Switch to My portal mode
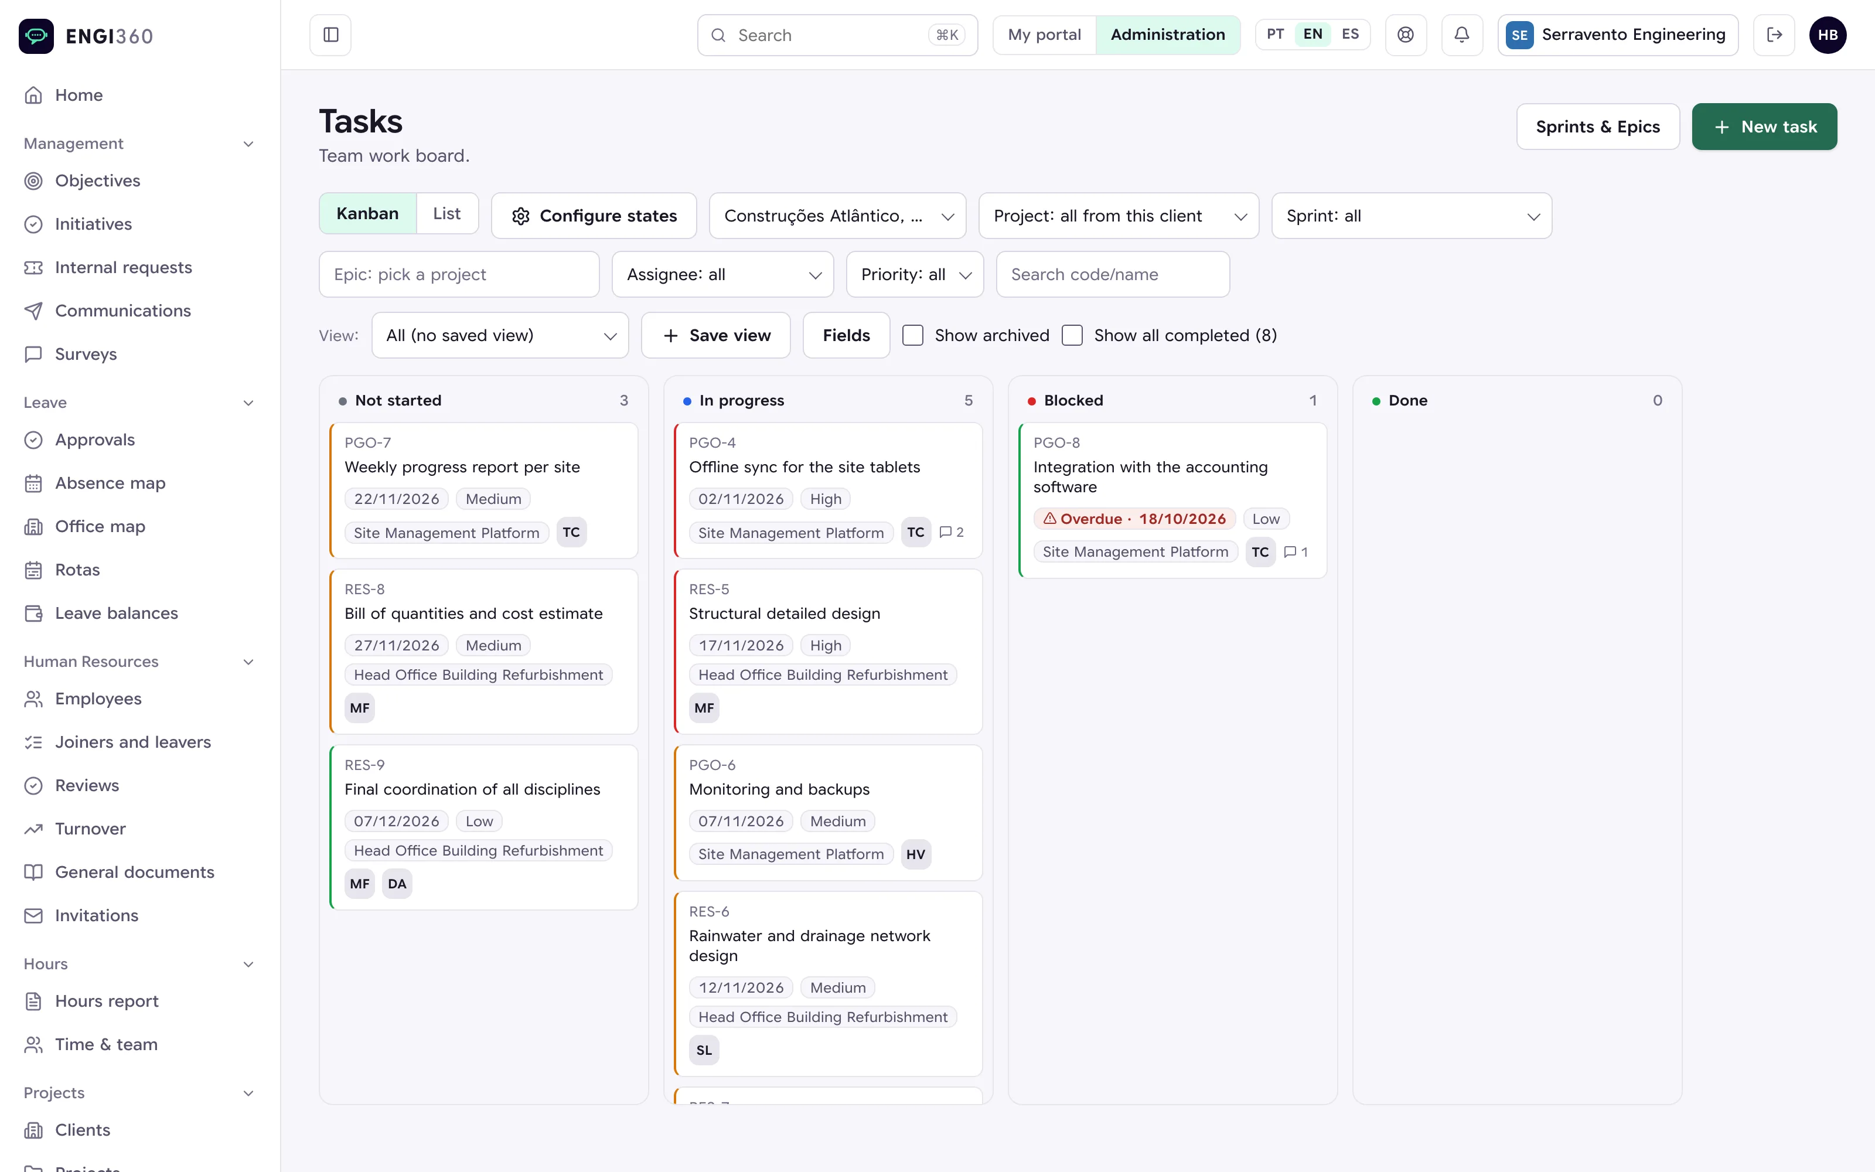1875x1172 pixels. [x=1044, y=35]
